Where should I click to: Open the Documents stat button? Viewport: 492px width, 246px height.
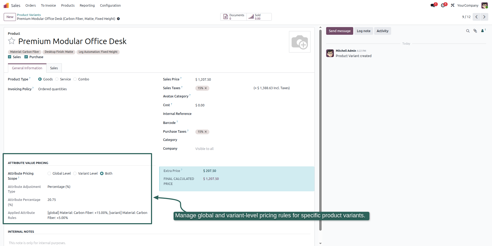click(234, 17)
